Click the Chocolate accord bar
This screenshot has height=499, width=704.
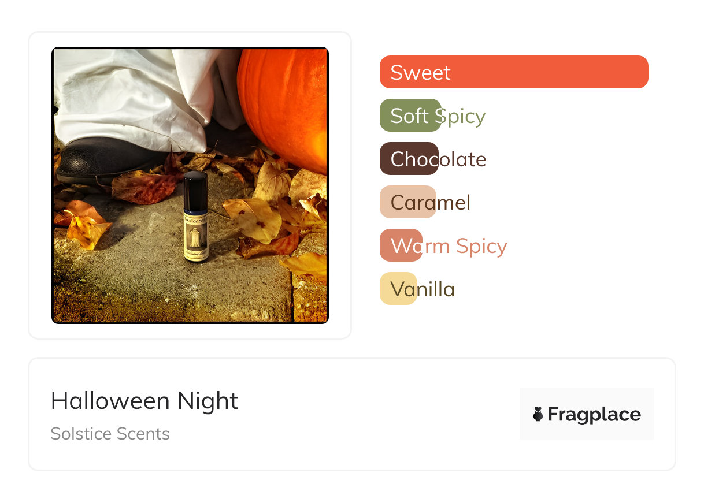(x=409, y=159)
